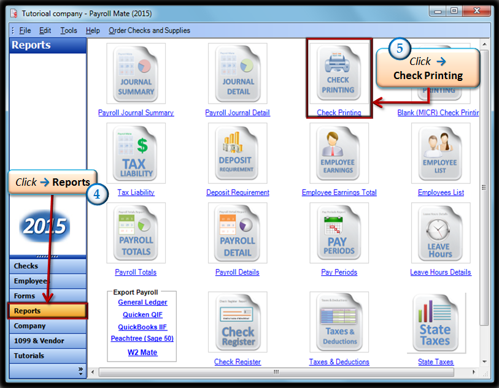Click the State Taxes link
Screen dimensions: 499x388
(x=436, y=362)
